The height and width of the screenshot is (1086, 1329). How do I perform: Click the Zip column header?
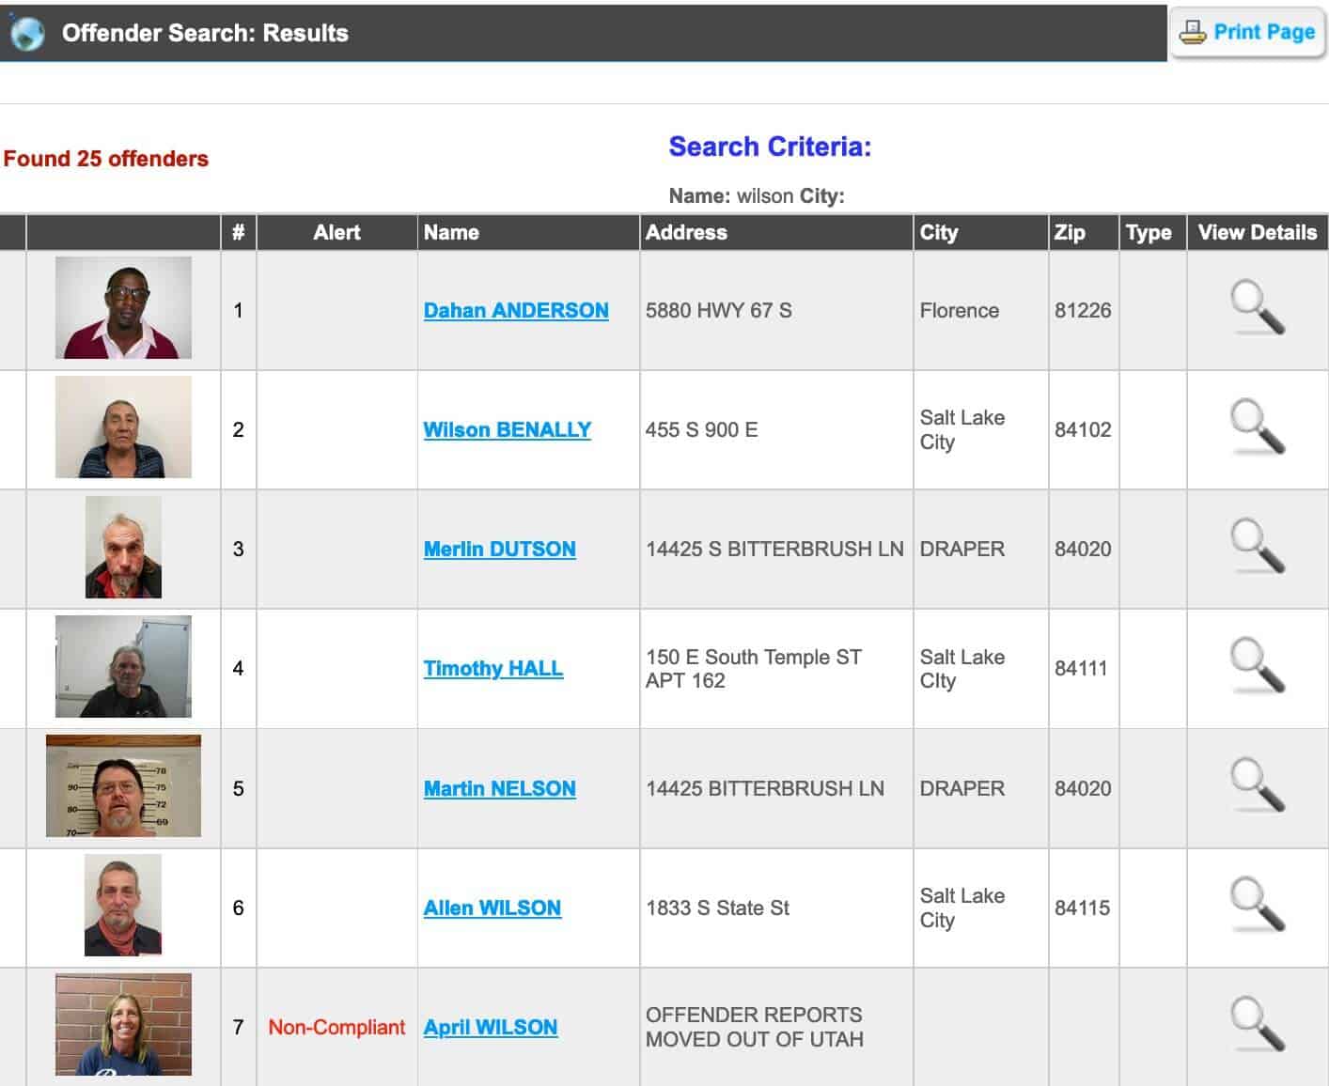tap(1070, 232)
